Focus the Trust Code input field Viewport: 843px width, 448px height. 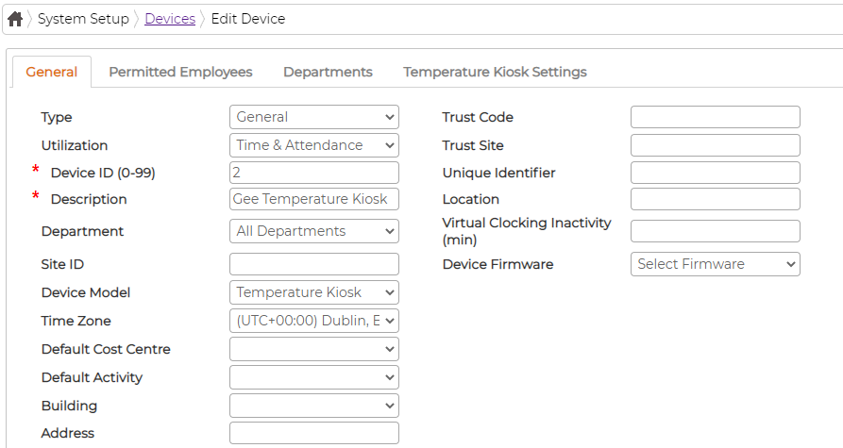pos(715,117)
